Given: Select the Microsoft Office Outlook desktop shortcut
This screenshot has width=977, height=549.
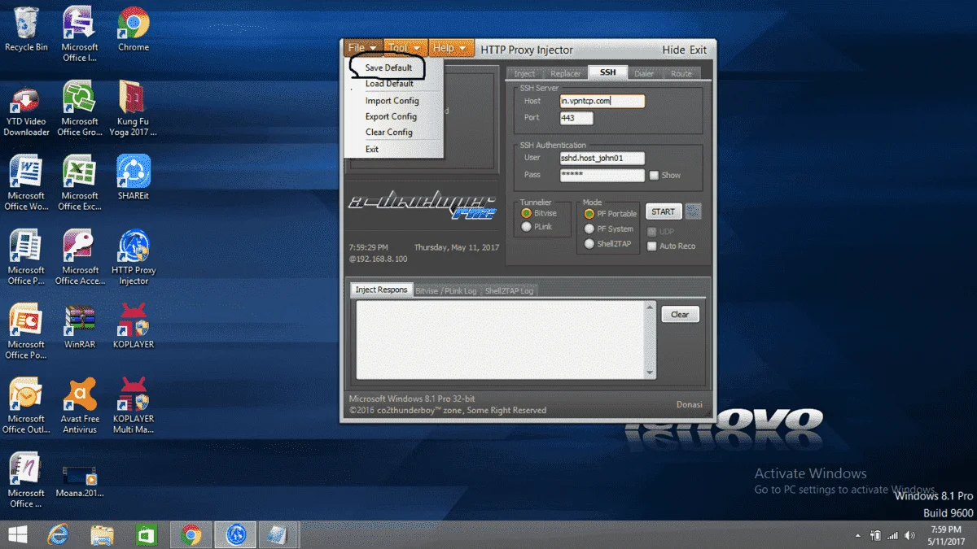Looking at the screenshot, I should click(26, 405).
